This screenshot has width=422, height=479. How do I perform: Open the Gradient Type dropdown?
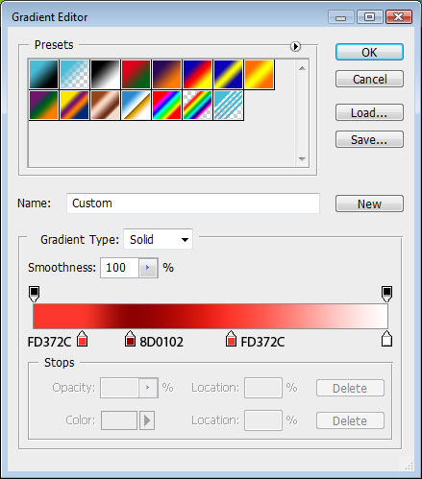[159, 239]
